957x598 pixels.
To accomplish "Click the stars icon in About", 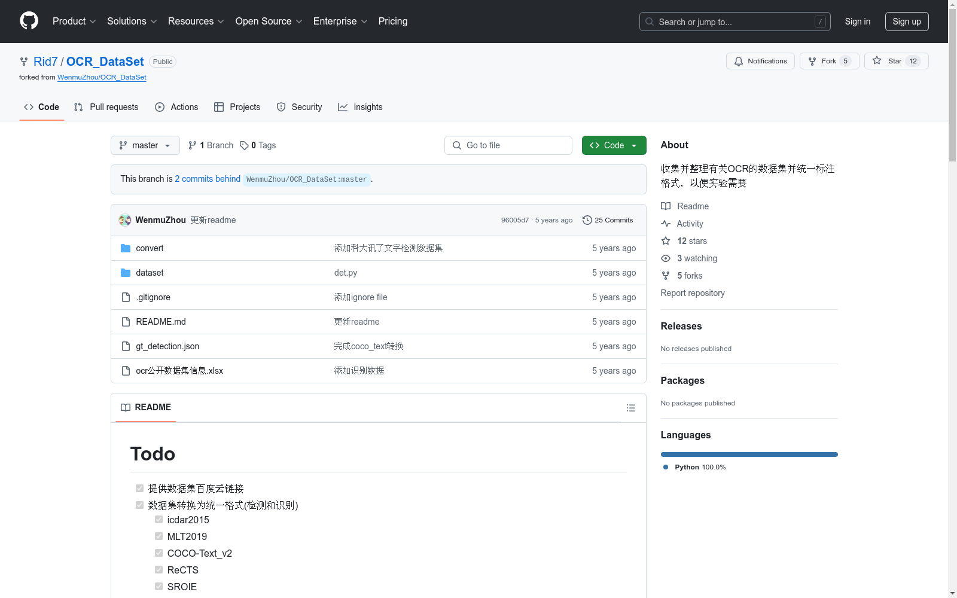I will pos(666,241).
